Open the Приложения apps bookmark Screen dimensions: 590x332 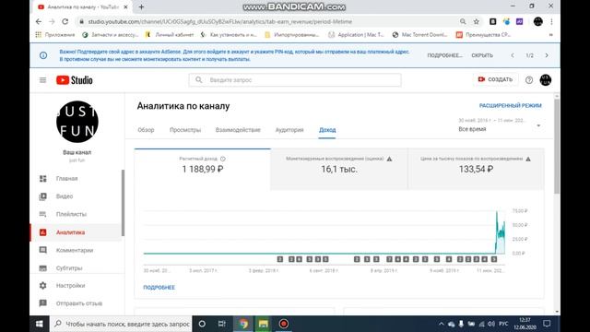(x=55, y=35)
